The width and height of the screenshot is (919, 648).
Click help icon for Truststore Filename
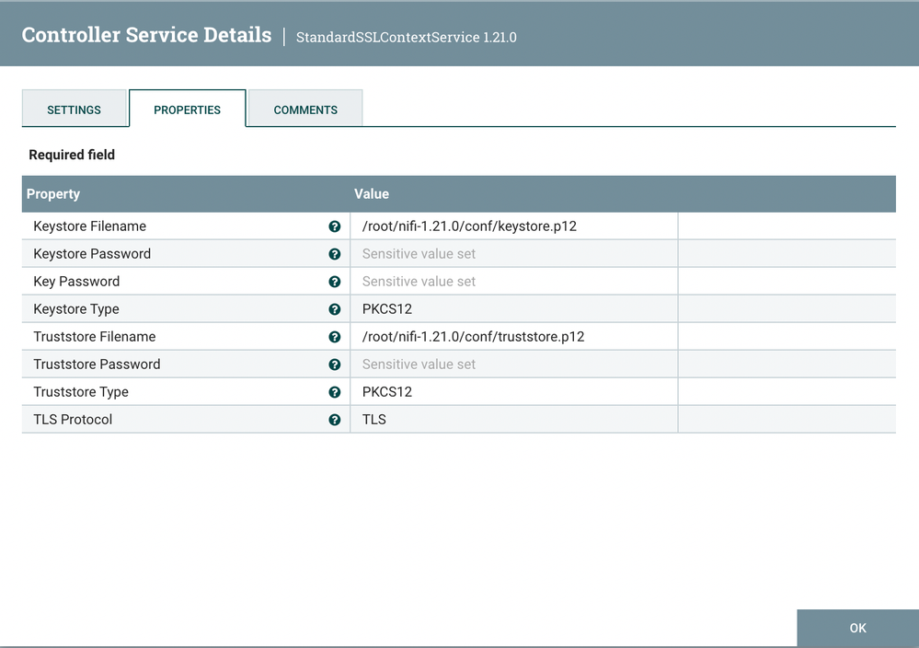click(x=335, y=337)
